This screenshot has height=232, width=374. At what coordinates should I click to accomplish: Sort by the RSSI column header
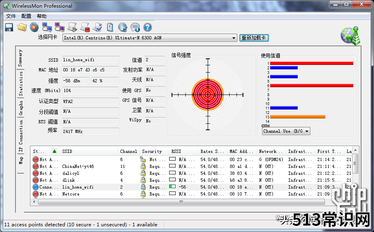pos(183,151)
